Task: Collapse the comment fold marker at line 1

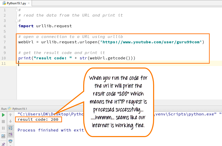Action: [x=17, y=10]
